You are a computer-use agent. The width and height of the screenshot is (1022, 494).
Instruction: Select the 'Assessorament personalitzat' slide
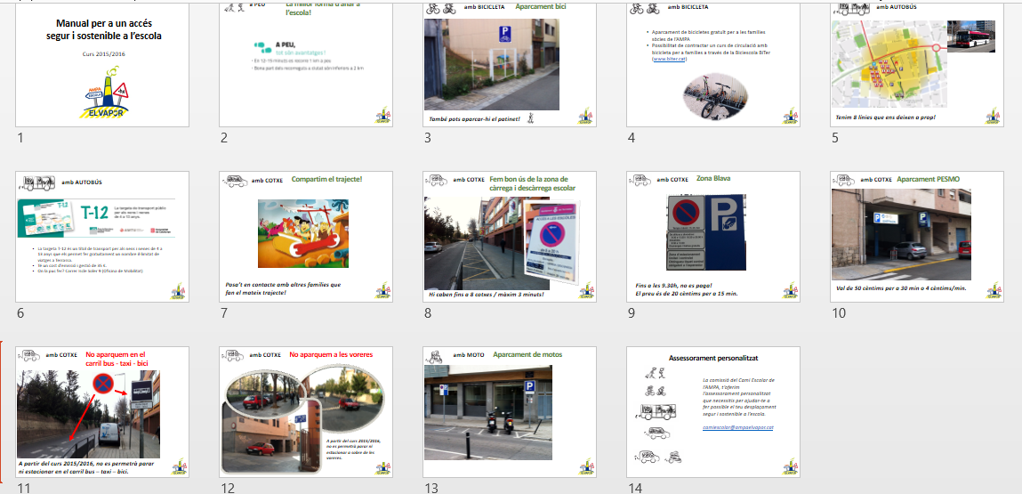713,411
